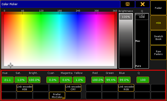The width and height of the screenshot is (167, 101).
Task: Click the Bright. value field 100.0%
Action: point(34,80)
